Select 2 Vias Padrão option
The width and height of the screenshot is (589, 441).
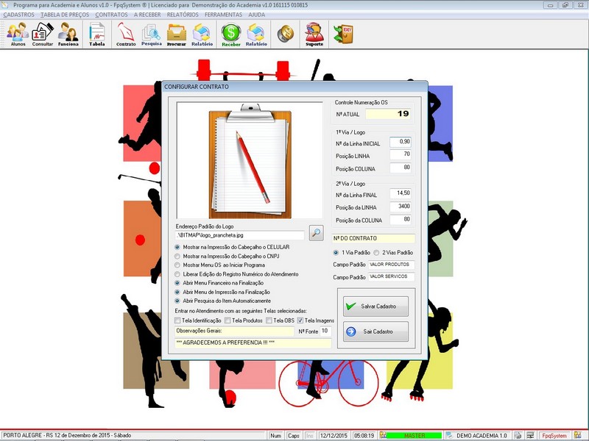[x=376, y=253]
